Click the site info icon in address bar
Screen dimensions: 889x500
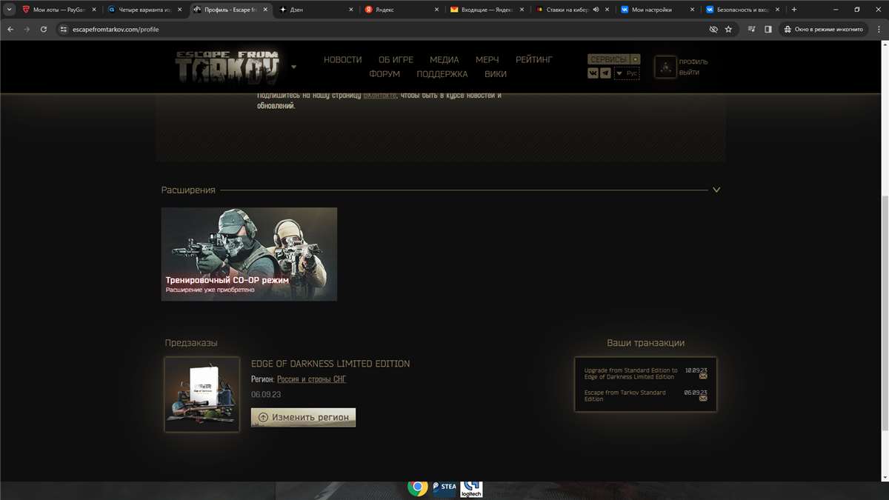64,29
